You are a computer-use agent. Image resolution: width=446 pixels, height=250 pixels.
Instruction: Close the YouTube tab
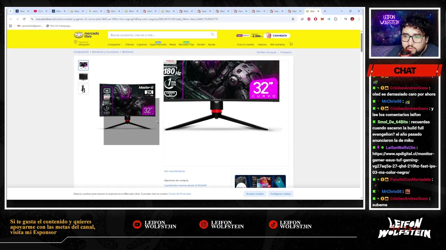[46, 11]
